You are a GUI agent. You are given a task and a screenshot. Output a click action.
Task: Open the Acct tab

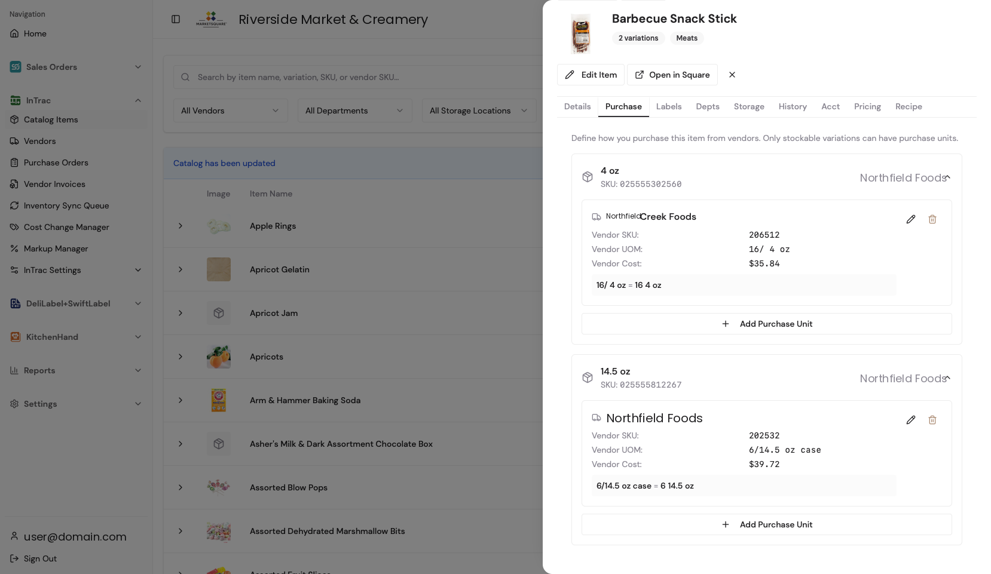click(830, 106)
